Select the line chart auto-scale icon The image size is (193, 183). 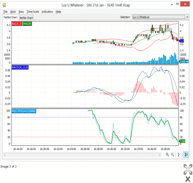click(x=180, y=155)
